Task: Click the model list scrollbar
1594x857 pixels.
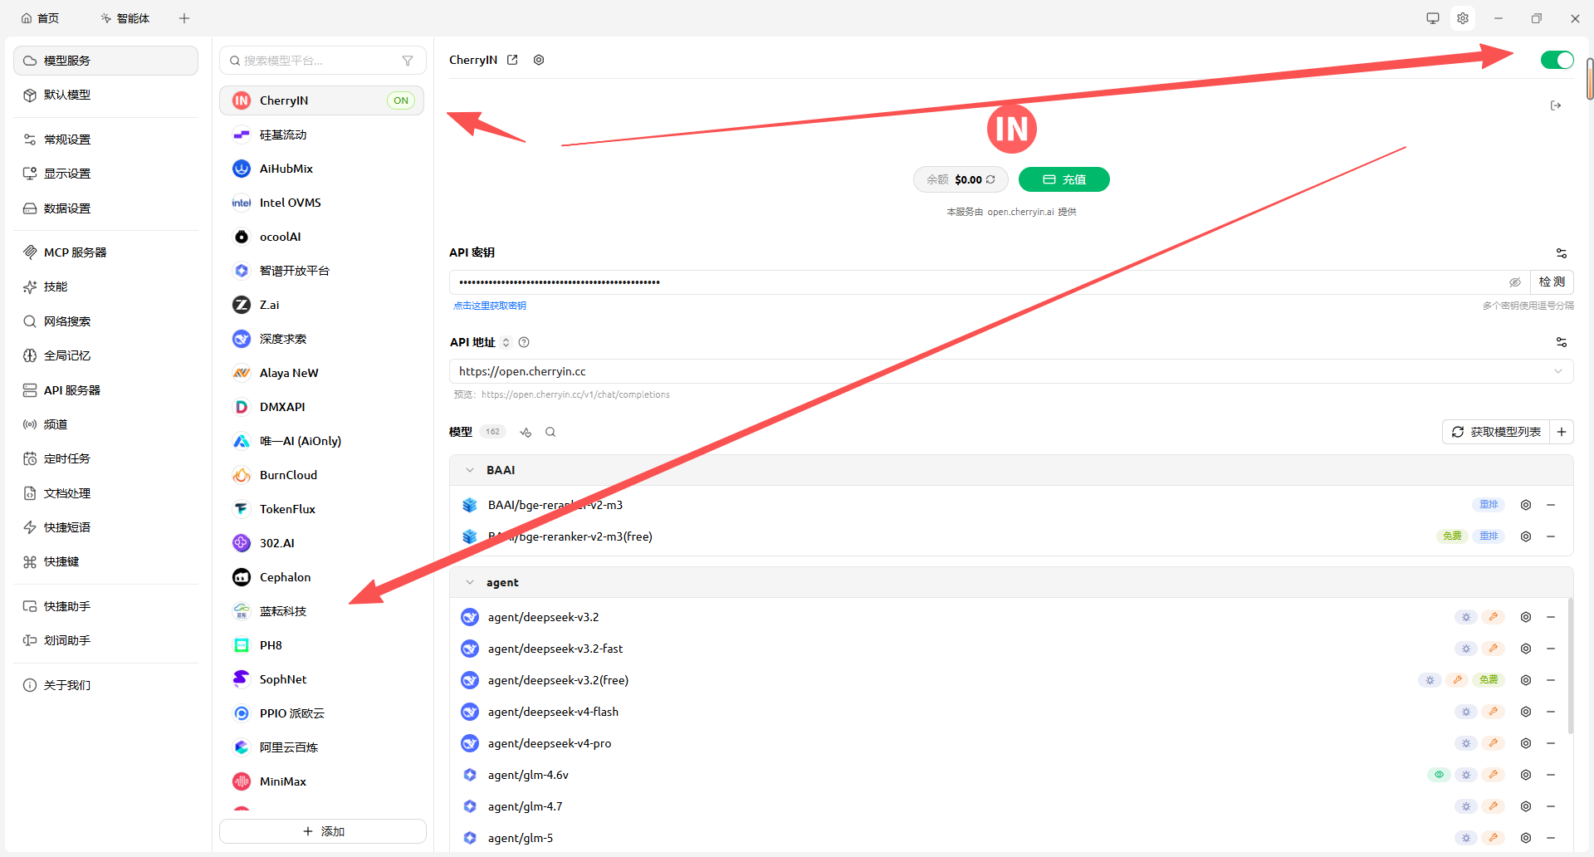Action: coord(1571,666)
